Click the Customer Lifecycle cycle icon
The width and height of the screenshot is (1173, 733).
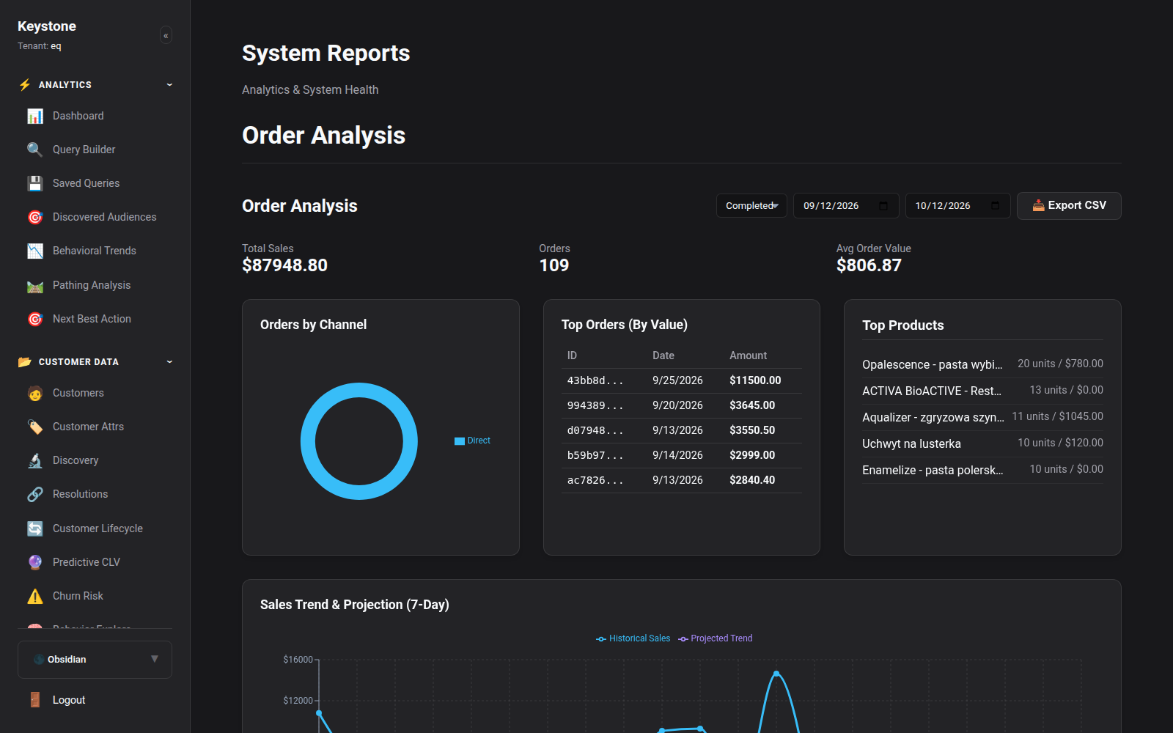click(x=35, y=528)
